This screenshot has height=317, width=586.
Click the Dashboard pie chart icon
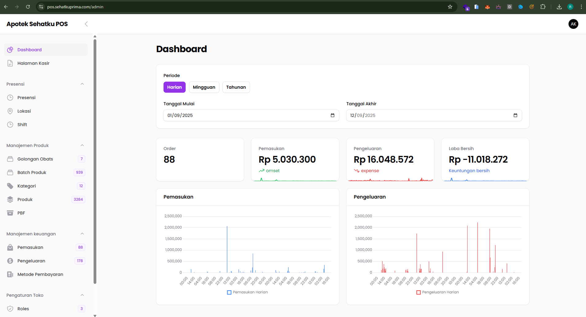coord(10,50)
